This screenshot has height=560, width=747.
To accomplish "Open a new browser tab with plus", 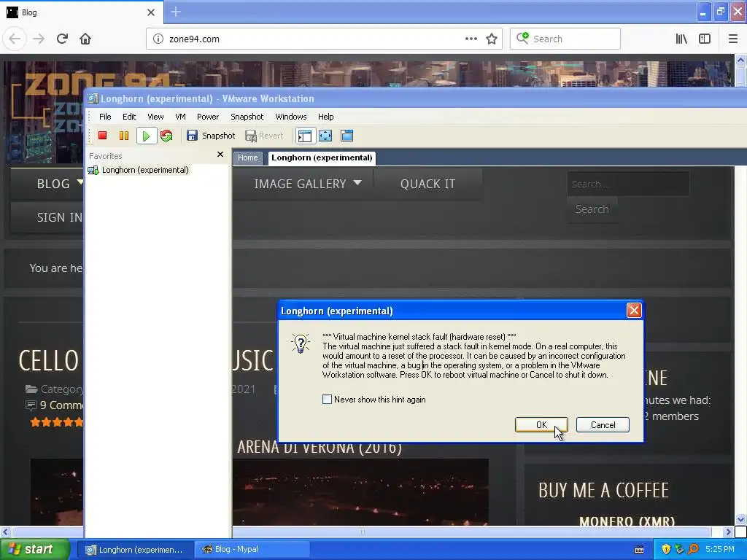I will 176,12.
